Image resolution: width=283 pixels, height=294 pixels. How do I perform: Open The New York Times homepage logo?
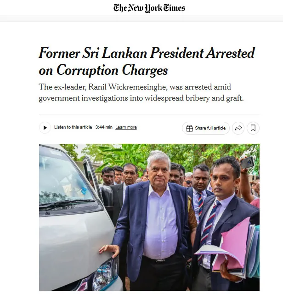tap(149, 8)
